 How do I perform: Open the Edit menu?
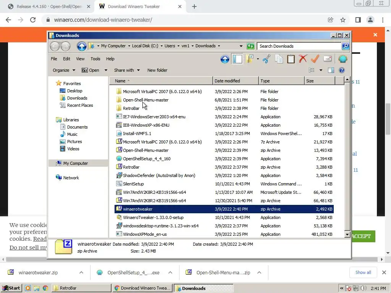coord(66,59)
